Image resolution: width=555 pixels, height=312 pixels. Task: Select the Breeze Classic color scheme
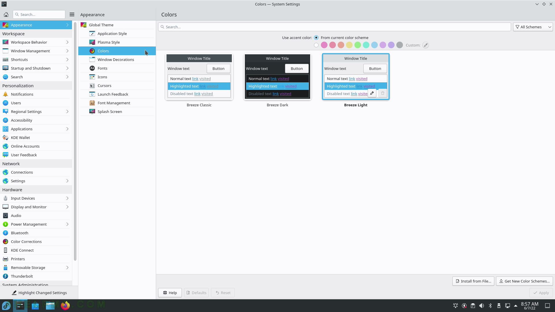click(x=199, y=77)
